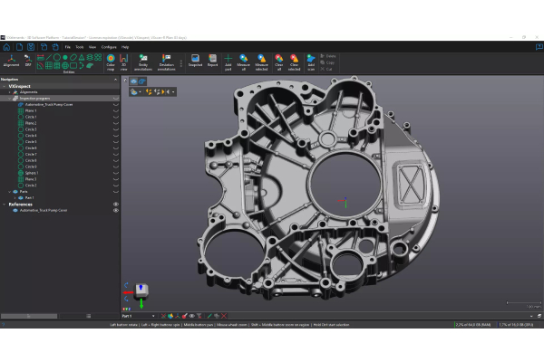This screenshot has height=362, width=544.
Task: Collapse the Inspection program node
Action: (9, 99)
